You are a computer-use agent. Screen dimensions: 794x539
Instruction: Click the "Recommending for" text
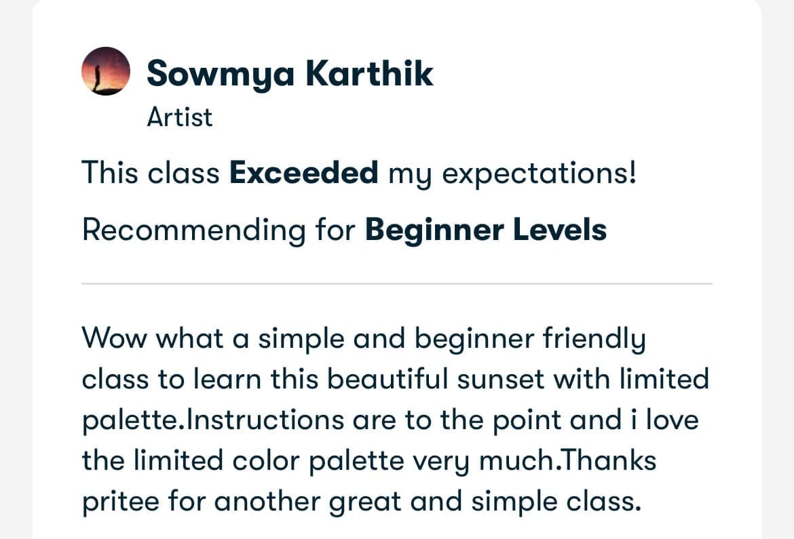coord(219,230)
